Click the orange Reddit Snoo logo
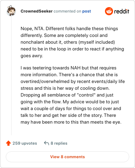The width and height of the screenshot is (135, 168). (x=109, y=11)
